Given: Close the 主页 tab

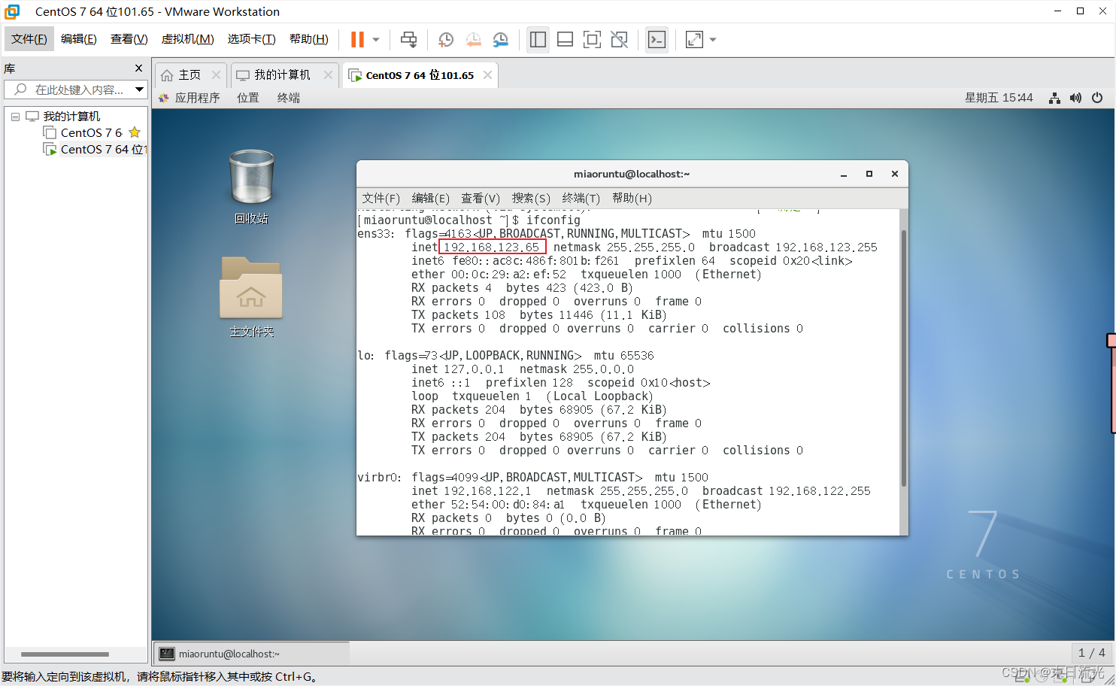Looking at the screenshot, I should point(217,74).
